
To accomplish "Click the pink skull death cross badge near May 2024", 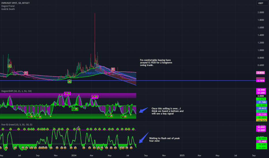I will [113, 69].
